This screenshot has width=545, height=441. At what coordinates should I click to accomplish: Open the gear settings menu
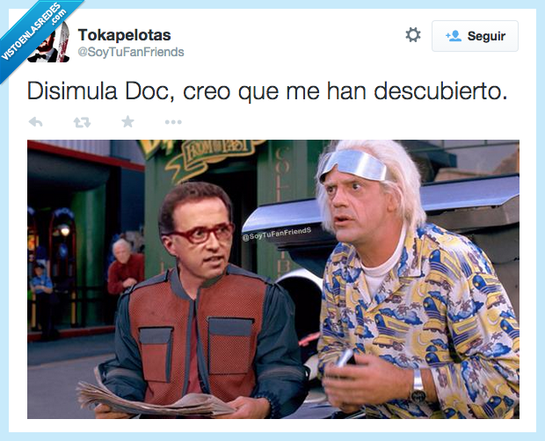[x=413, y=35]
